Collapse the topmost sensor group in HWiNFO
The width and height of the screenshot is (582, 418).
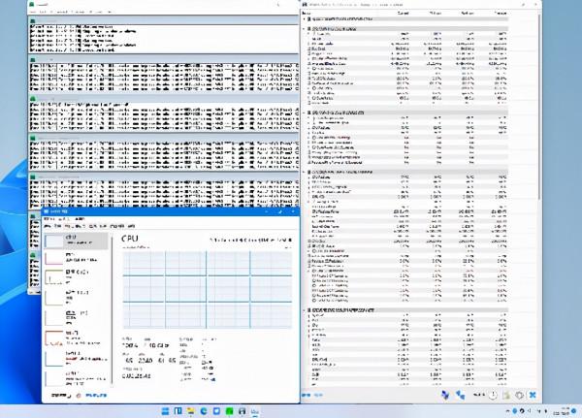pos(307,19)
